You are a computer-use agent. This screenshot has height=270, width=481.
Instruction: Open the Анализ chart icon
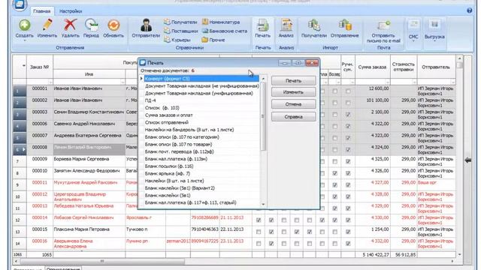click(286, 25)
